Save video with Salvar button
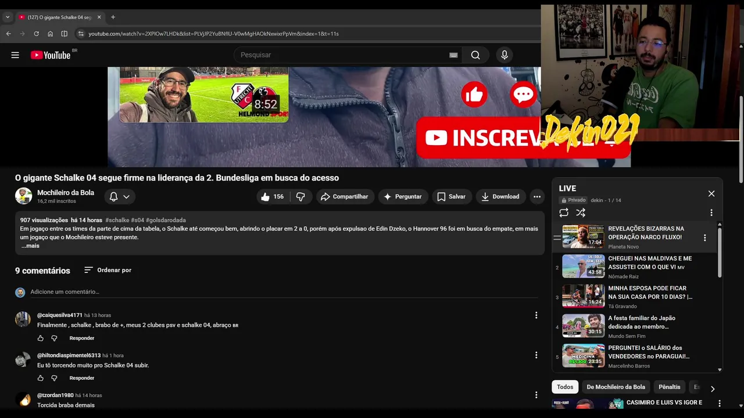 (451, 197)
